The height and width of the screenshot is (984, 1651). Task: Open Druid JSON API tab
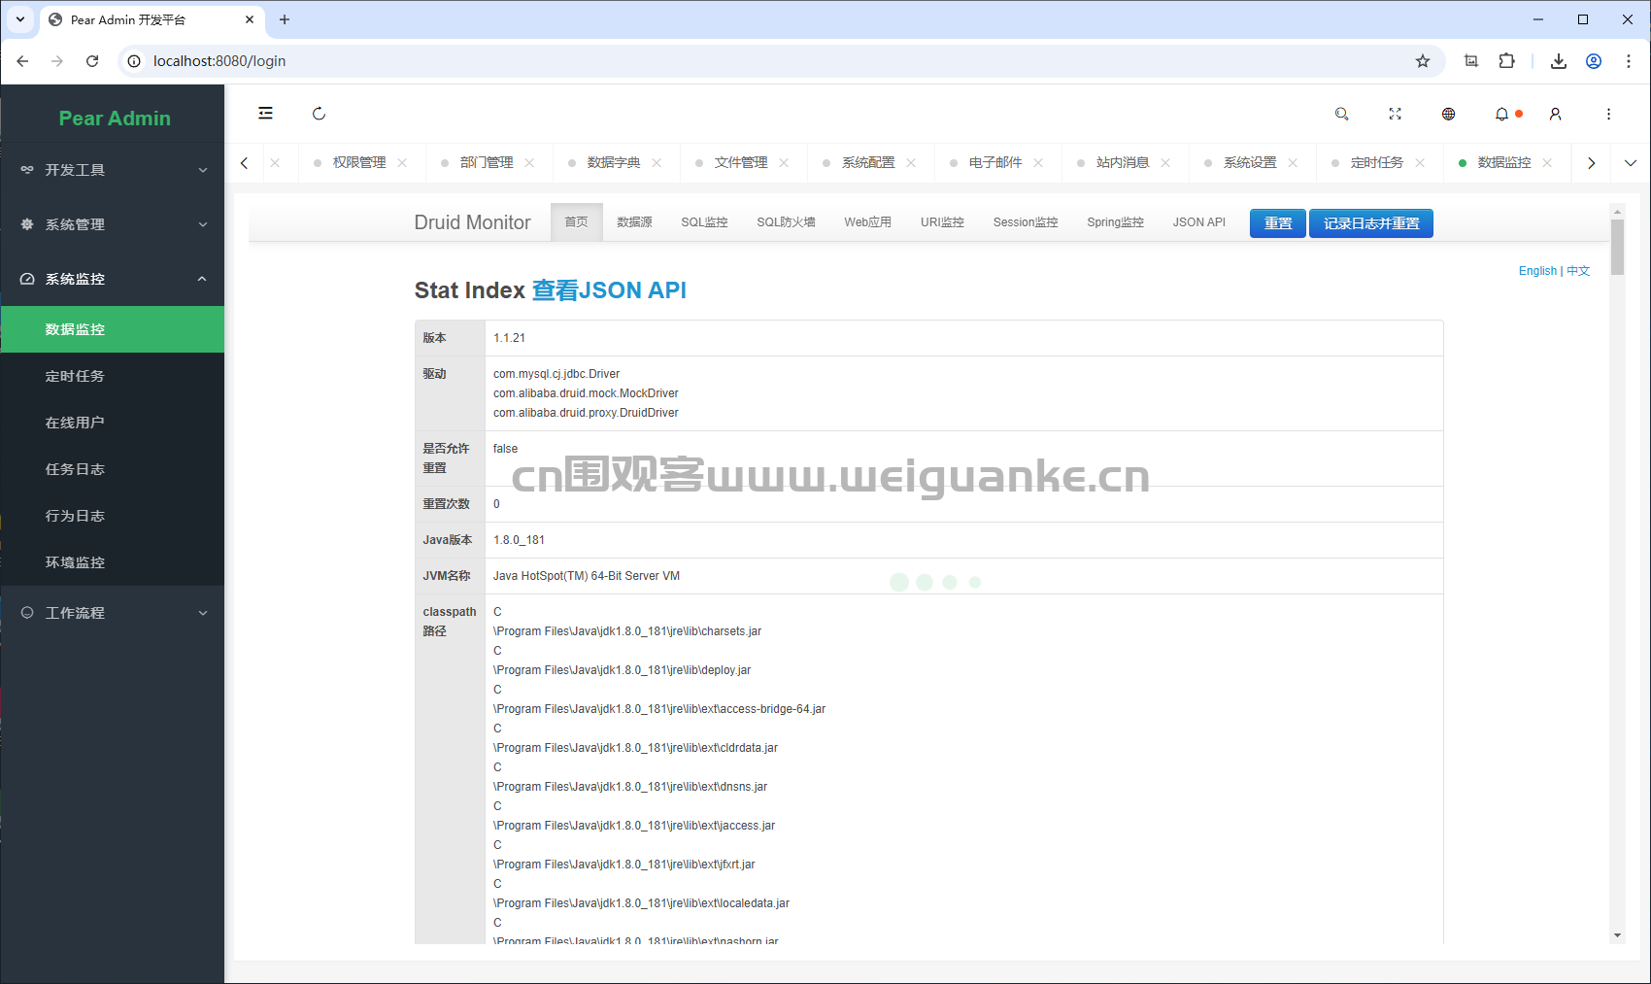tap(1198, 222)
